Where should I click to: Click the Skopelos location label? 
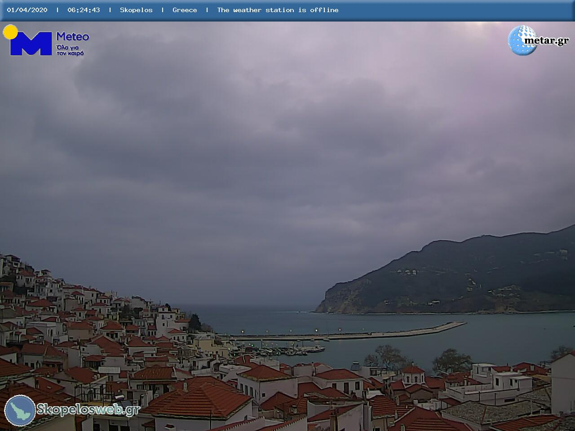[x=136, y=10]
